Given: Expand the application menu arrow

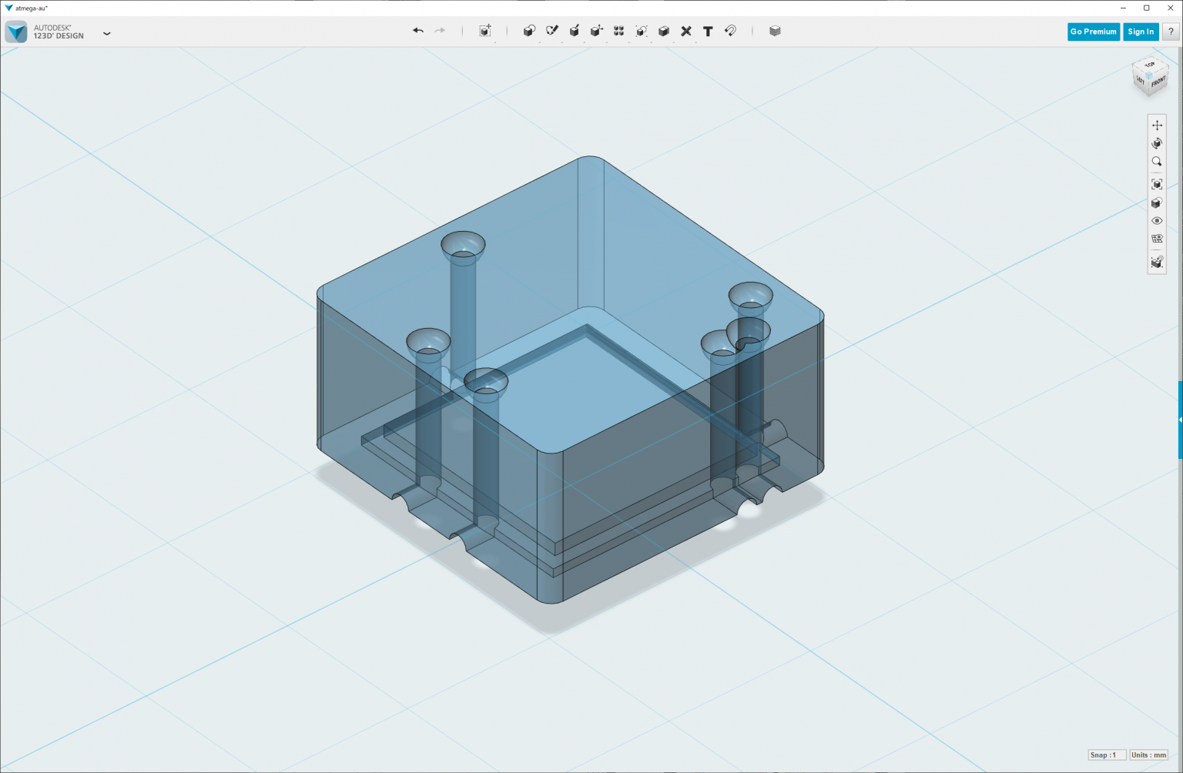Looking at the screenshot, I should pyautogui.click(x=107, y=33).
